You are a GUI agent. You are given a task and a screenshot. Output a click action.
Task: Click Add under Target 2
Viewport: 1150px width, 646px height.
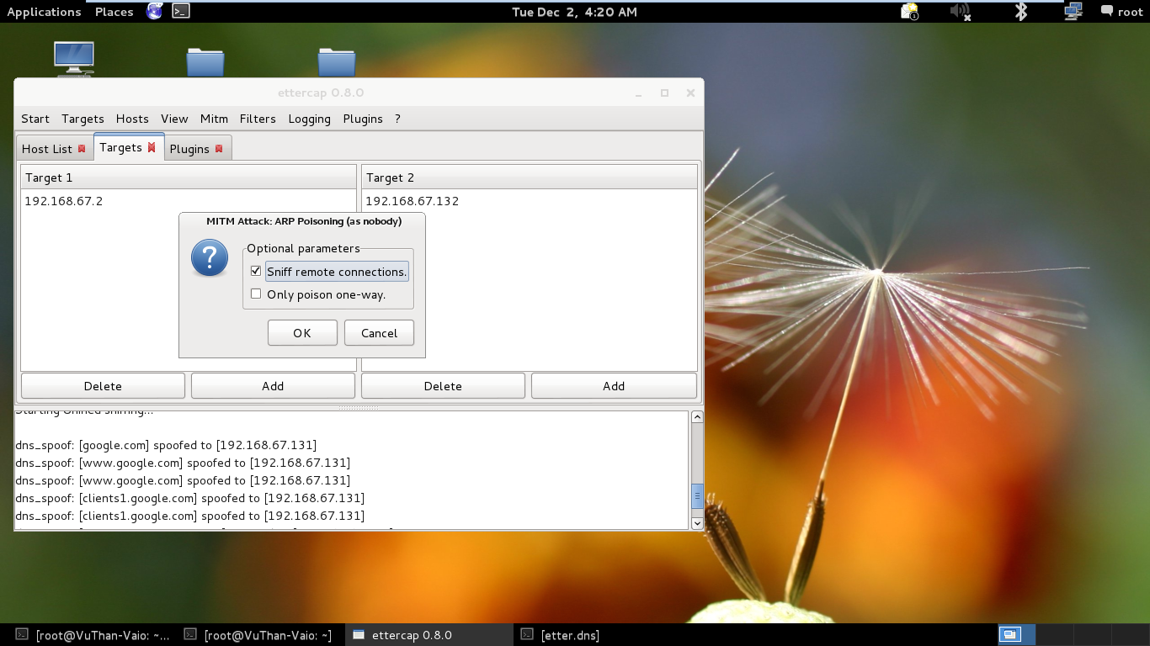614,386
